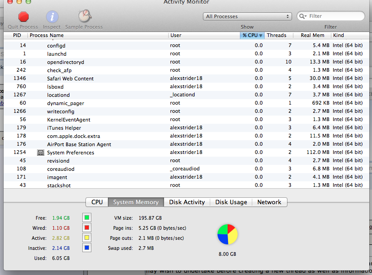The image size is (372, 275).
Task: Click the Page ins 5.25 GB value
Action: 162,228
